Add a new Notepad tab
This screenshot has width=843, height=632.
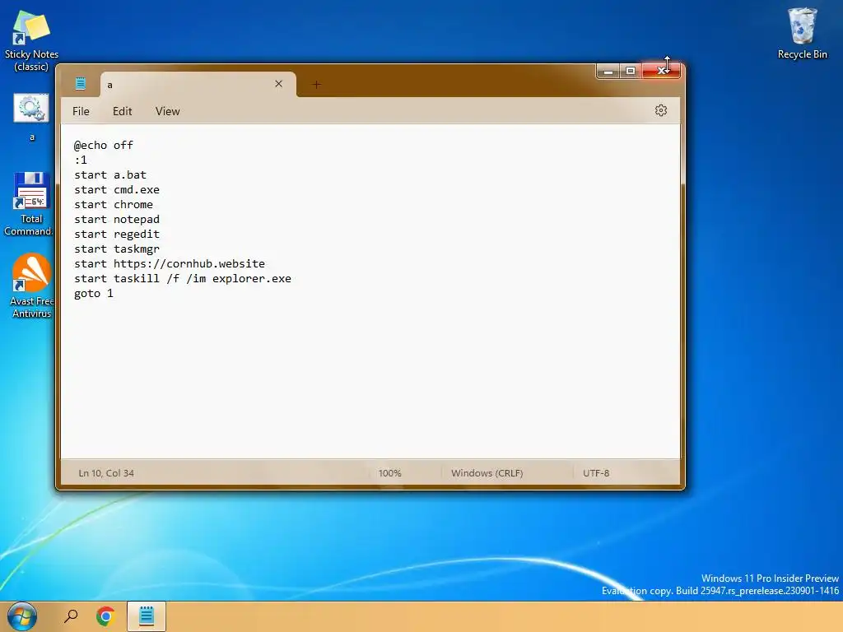(317, 85)
